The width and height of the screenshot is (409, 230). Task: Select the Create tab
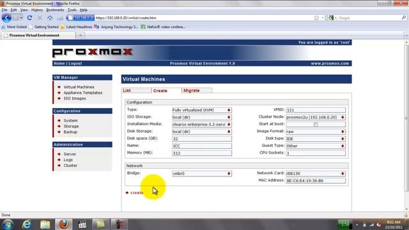[x=166, y=91]
